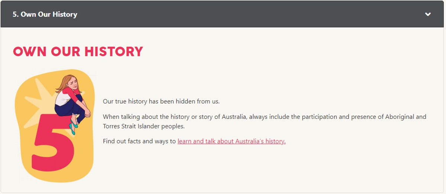Click the words 'Aboriginal and' in the paragraph
This screenshot has height=194, width=446.
tap(404, 117)
